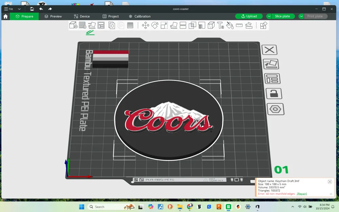Click the Slice plate button
339x212 pixels.
point(283,16)
